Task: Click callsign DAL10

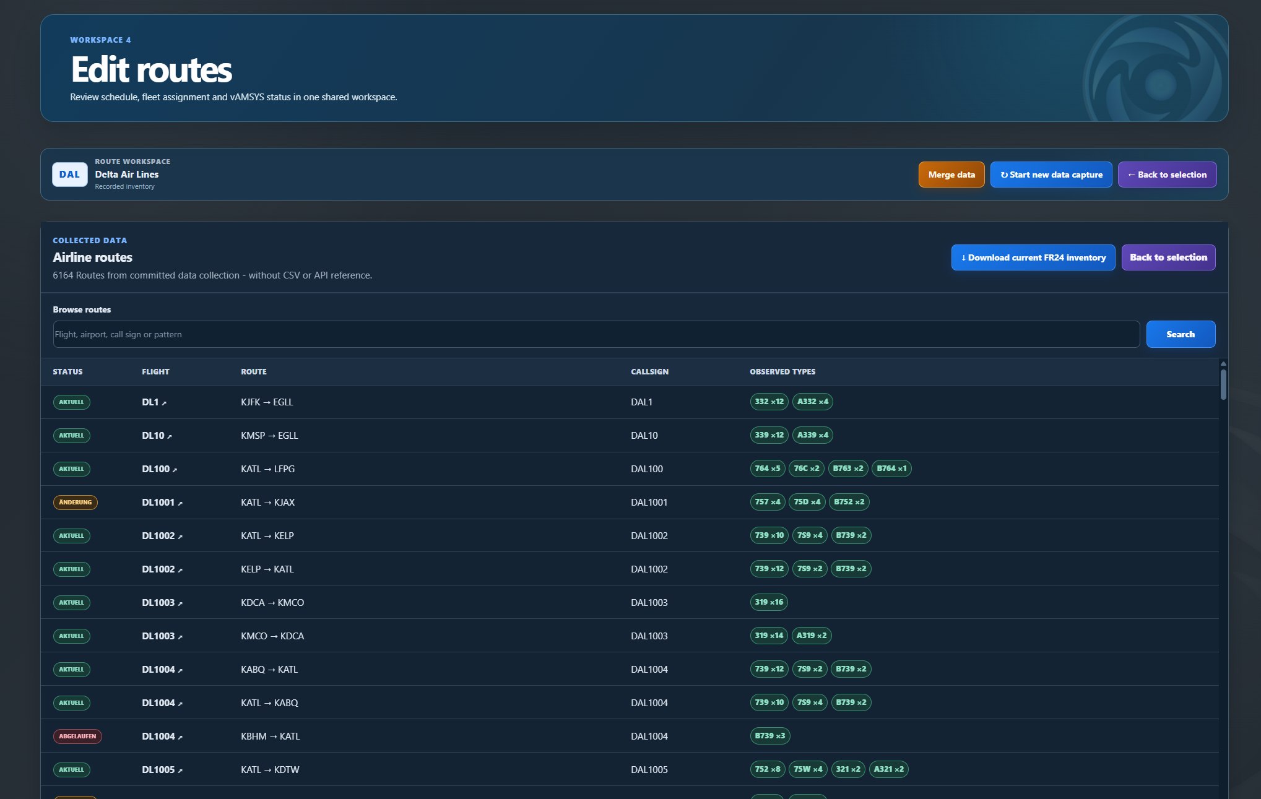Action: click(644, 436)
